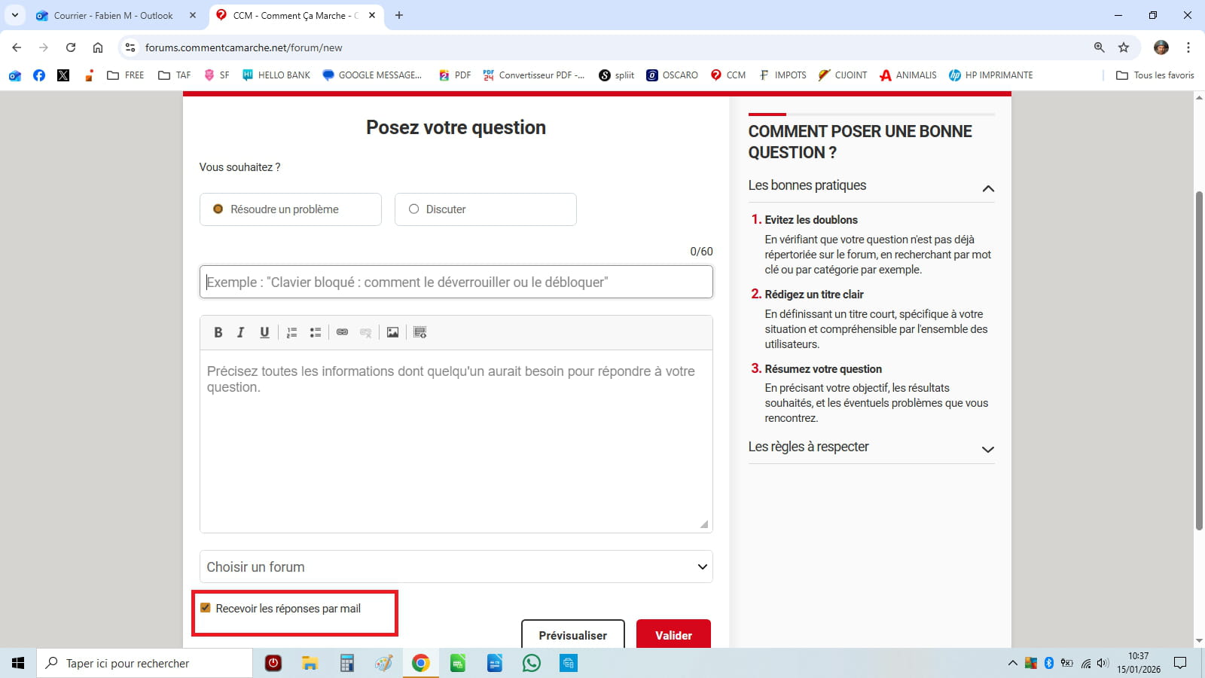Image resolution: width=1205 pixels, height=678 pixels.
Task: Insert a numbered list in the editor
Action: [x=292, y=332]
